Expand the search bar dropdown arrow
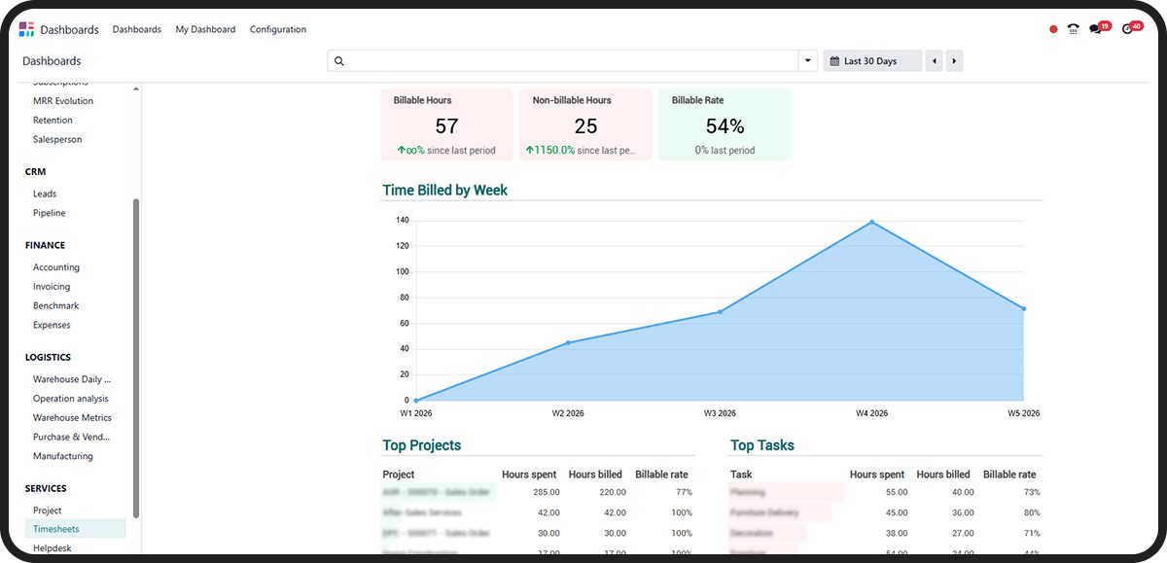 (x=807, y=61)
